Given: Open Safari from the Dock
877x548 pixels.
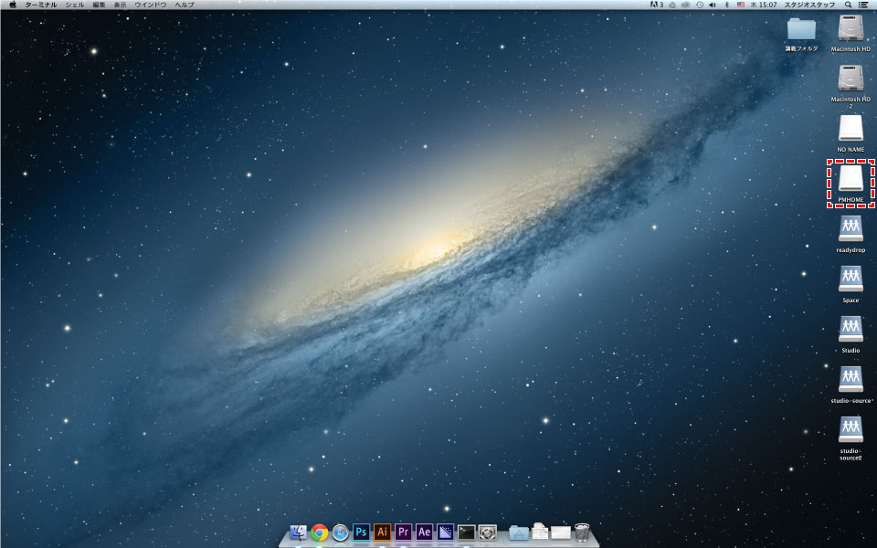Looking at the screenshot, I should pos(341,532).
